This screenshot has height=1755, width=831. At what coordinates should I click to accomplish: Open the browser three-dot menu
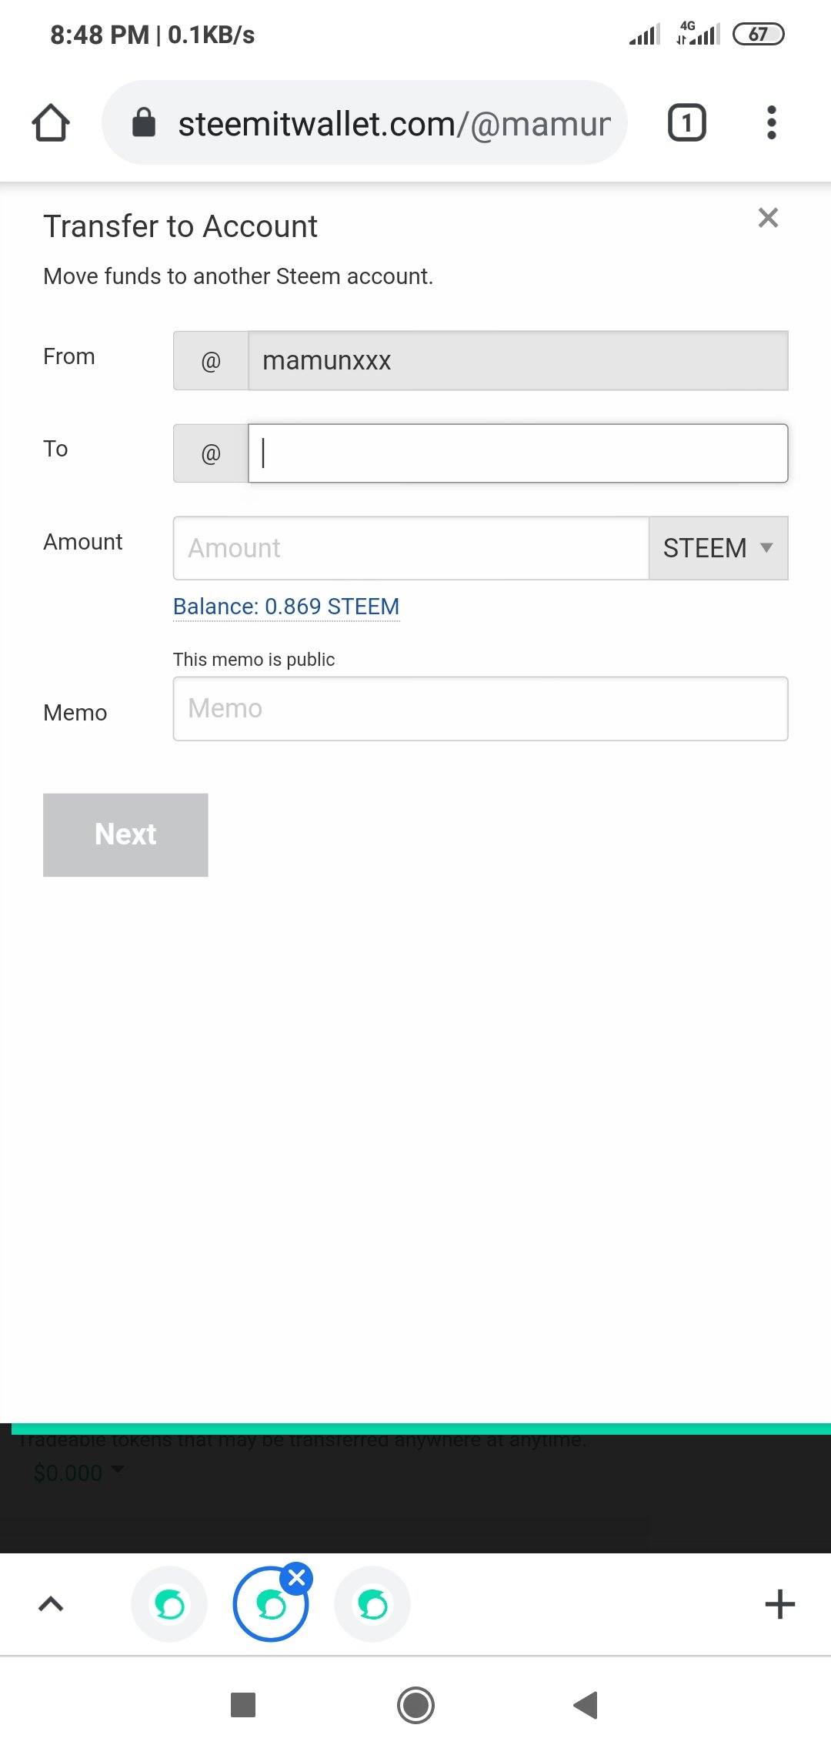point(771,123)
